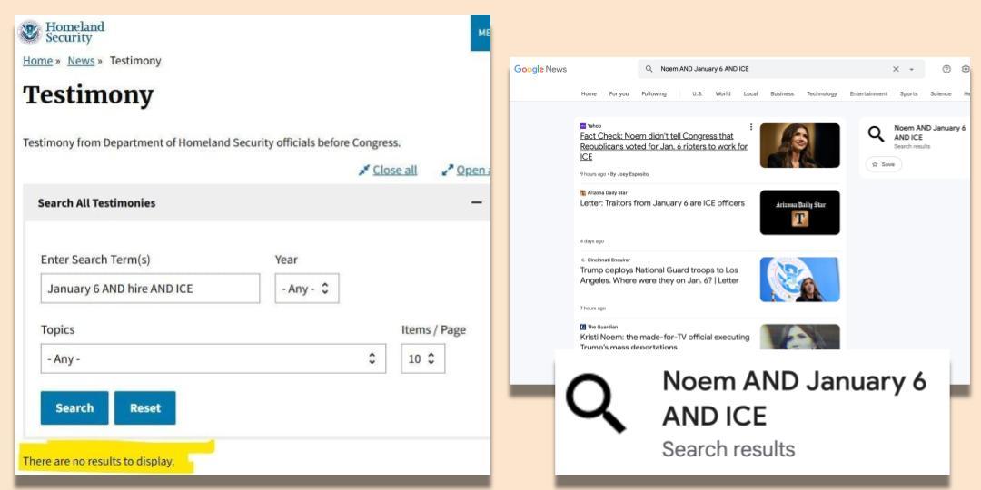
Task: Collapse Search All Testimonies with the minus
Action: click(477, 202)
